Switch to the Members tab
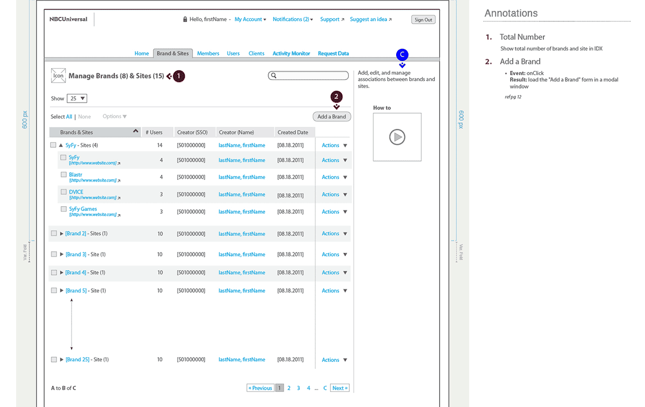The image size is (645, 407). click(208, 53)
